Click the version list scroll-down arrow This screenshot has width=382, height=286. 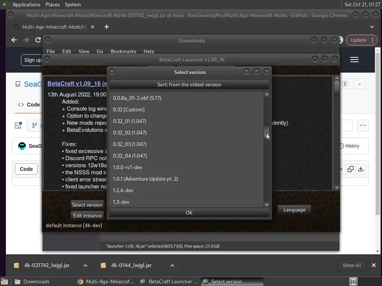coord(267,204)
